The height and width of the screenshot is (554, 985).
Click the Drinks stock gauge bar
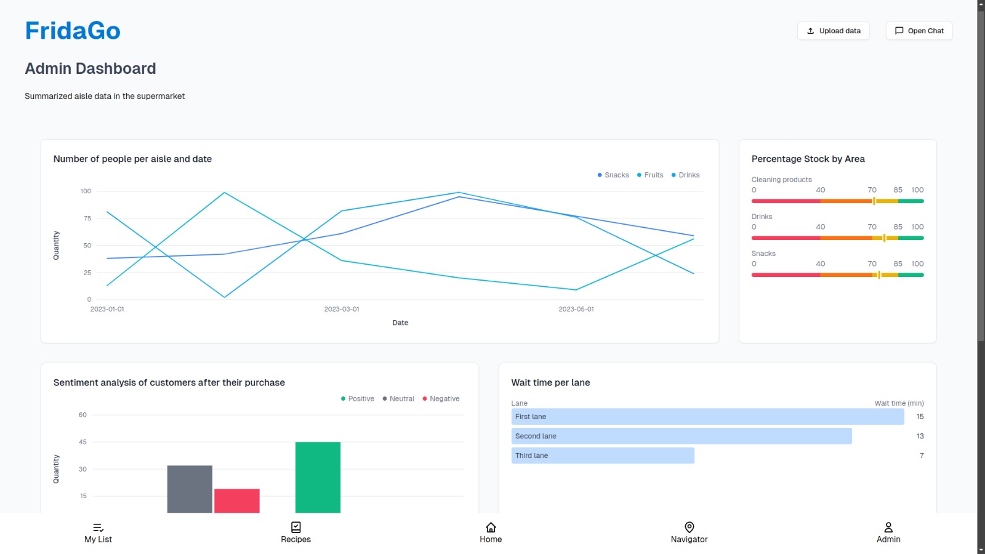pyautogui.click(x=837, y=238)
